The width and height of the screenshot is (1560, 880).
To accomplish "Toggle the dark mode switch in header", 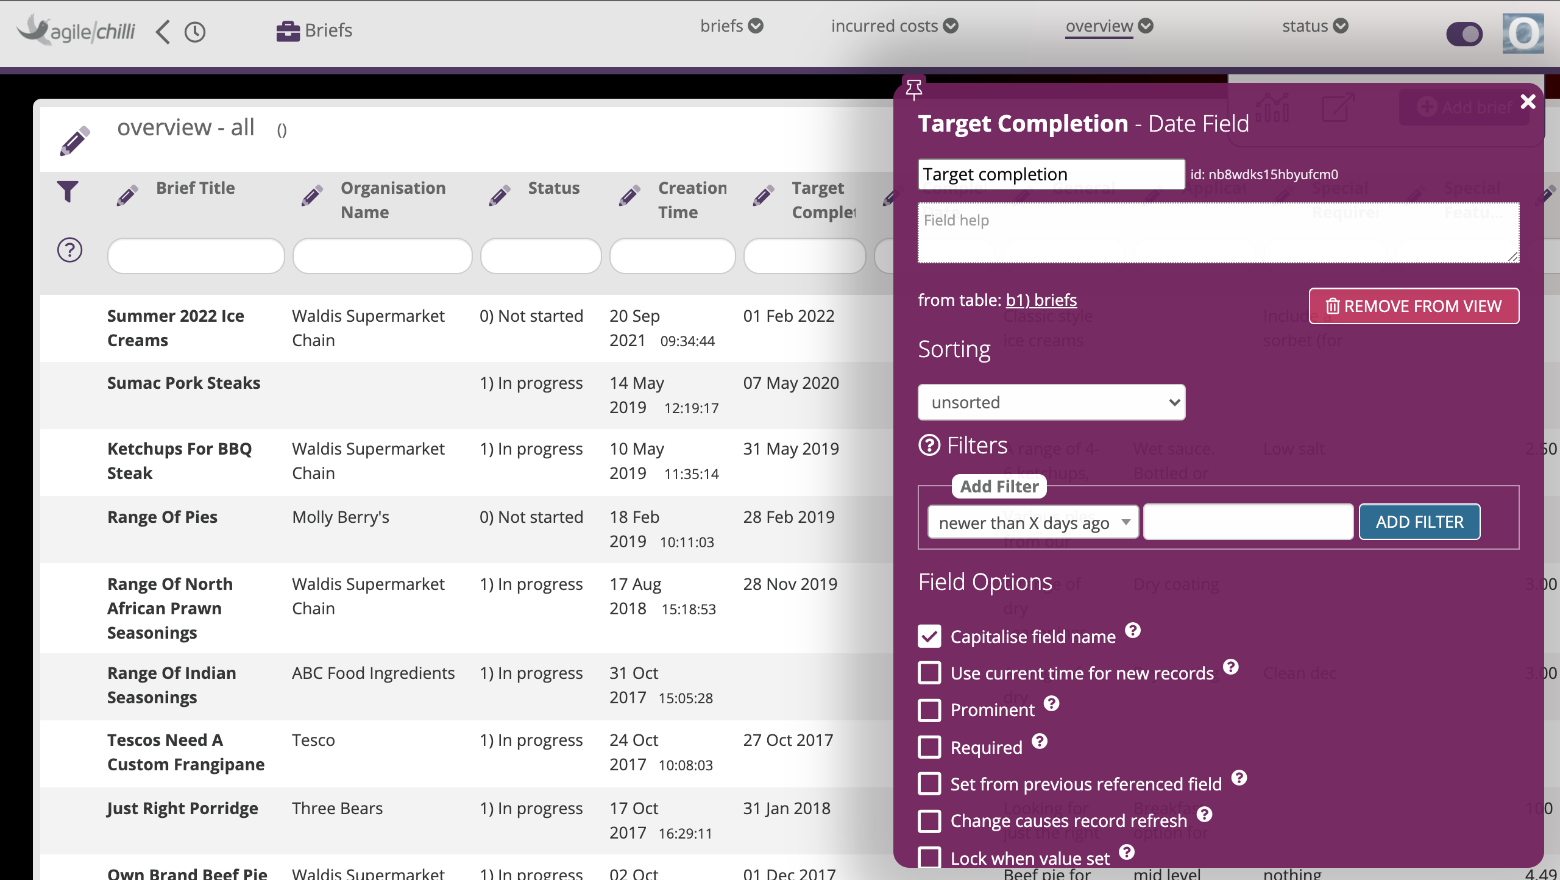I will pos(1464,34).
